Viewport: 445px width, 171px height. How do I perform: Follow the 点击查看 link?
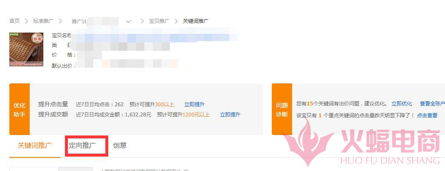click(427, 116)
